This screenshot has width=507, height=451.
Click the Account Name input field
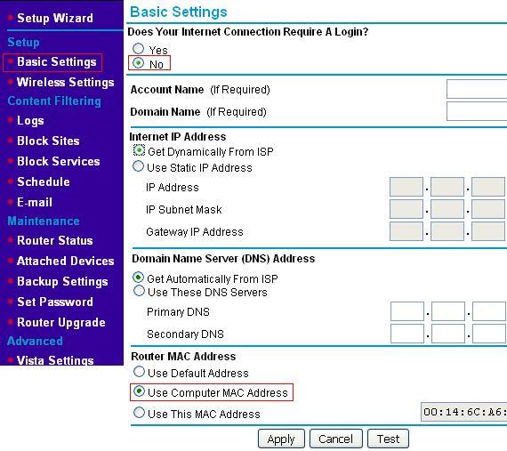[477, 89]
